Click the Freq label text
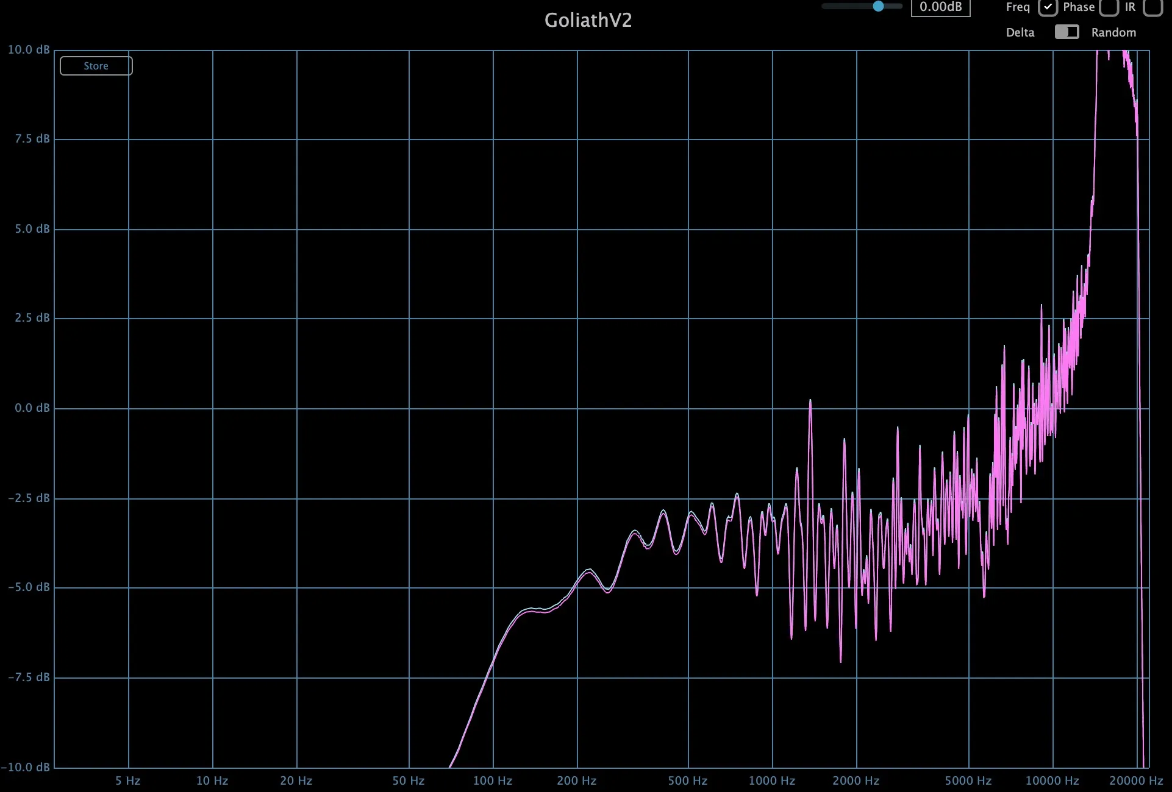Image resolution: width=1172 pixels, height=792 pixels. 1018,7
